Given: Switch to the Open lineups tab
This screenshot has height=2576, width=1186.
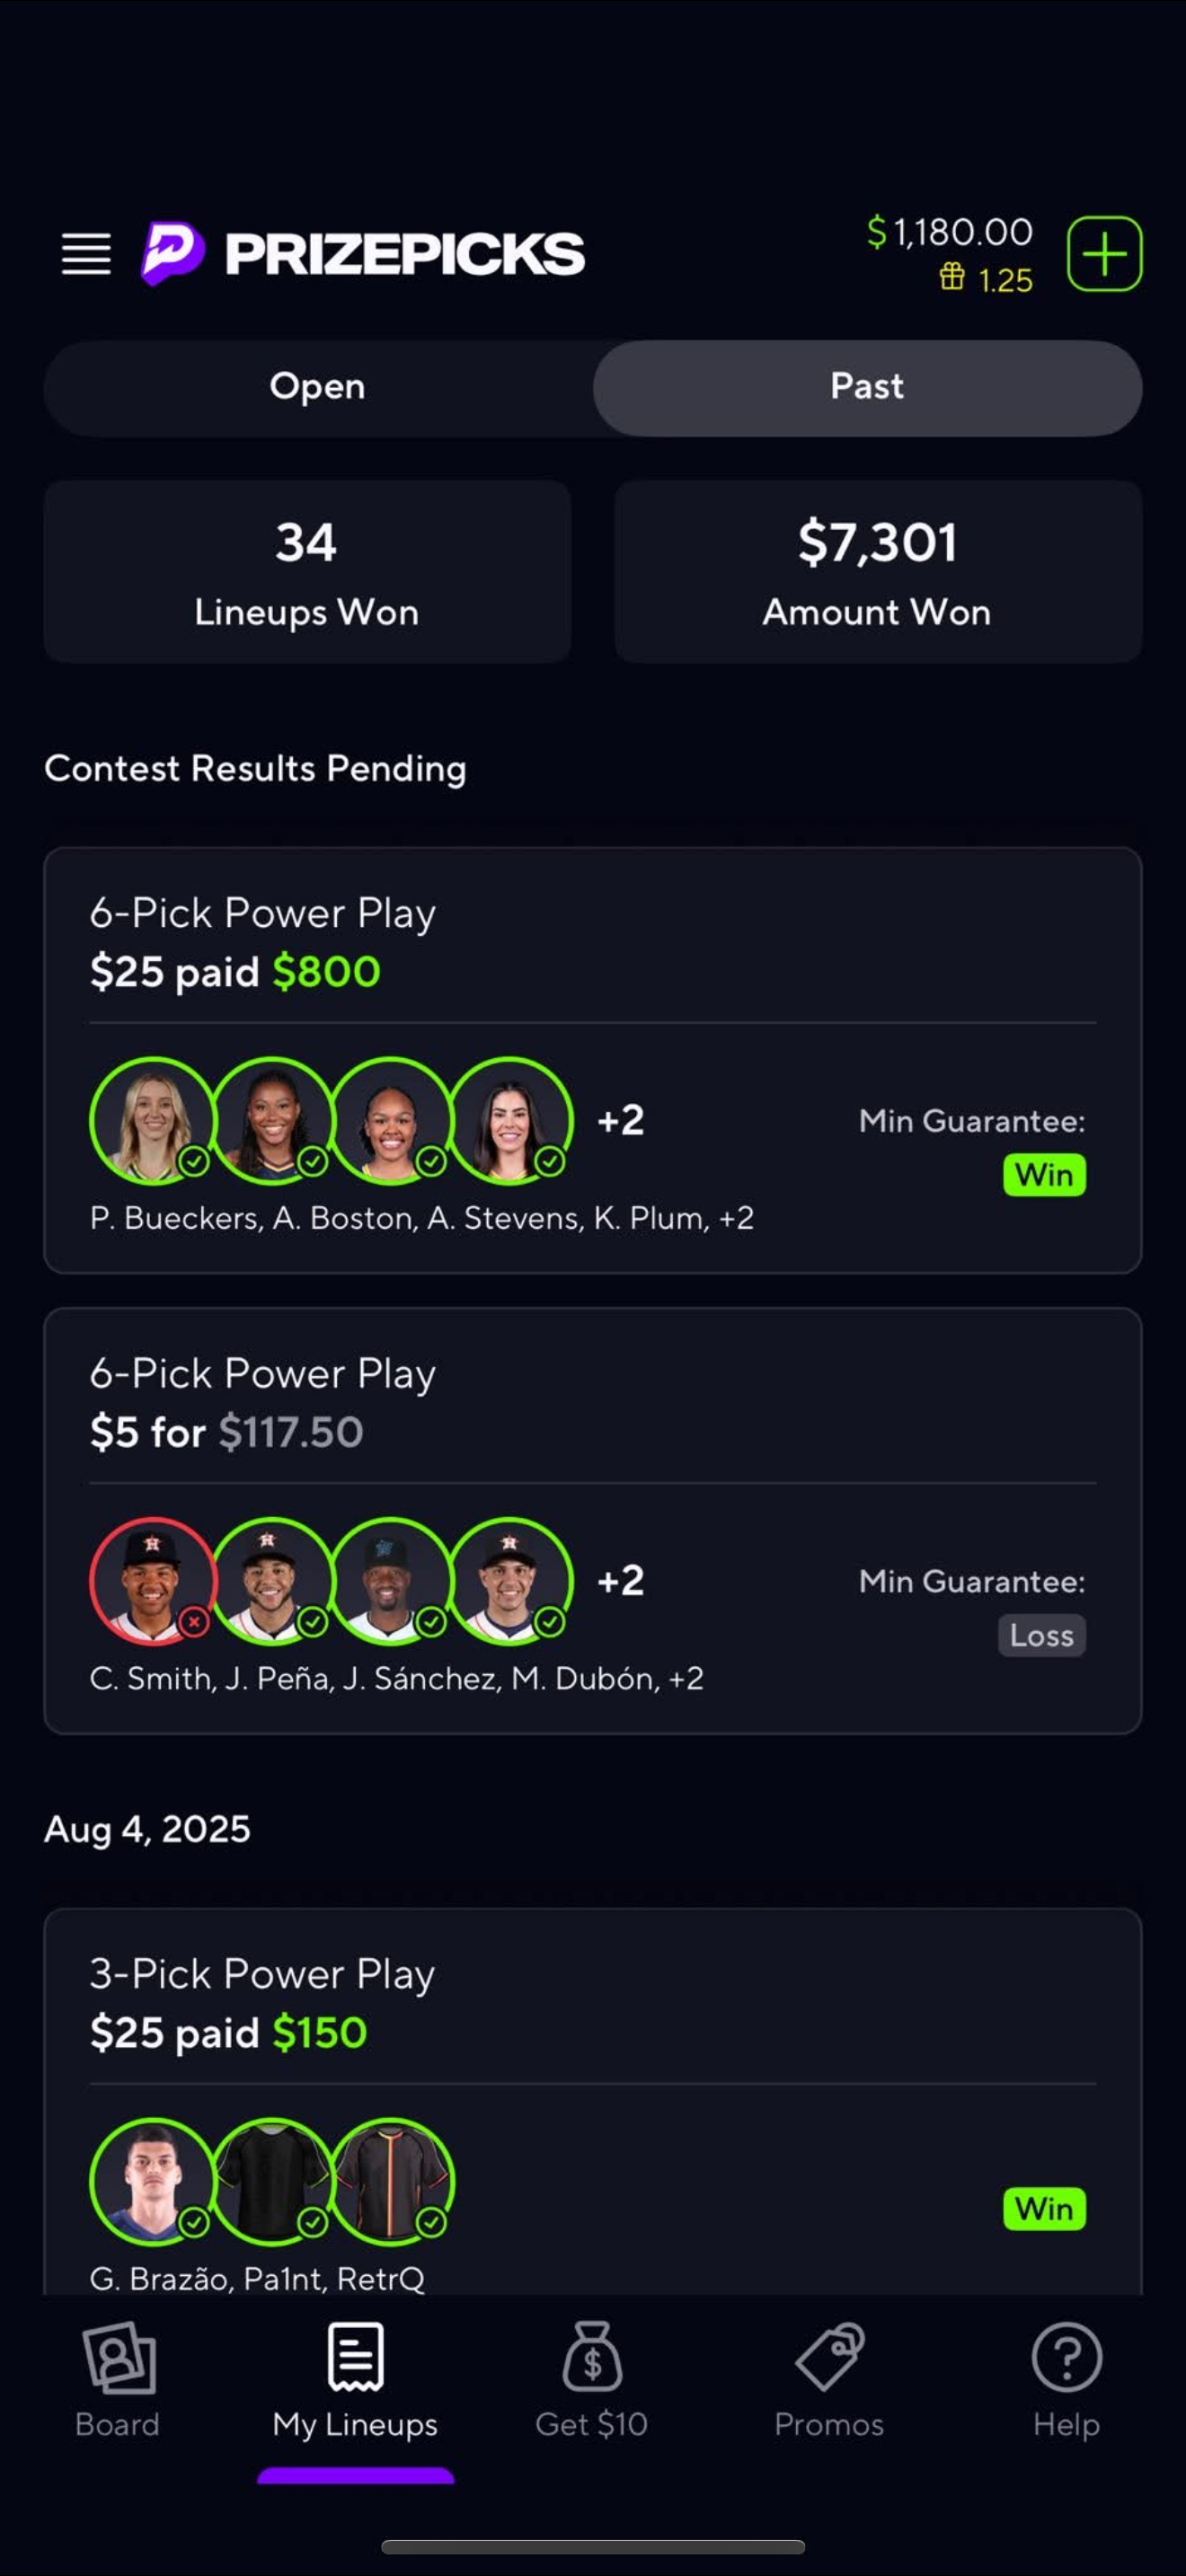Looking at the screenshot, I should point(318,387).
